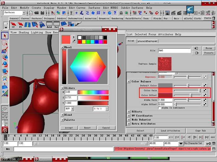Pick the Paint selection tool

click(5, 50)
